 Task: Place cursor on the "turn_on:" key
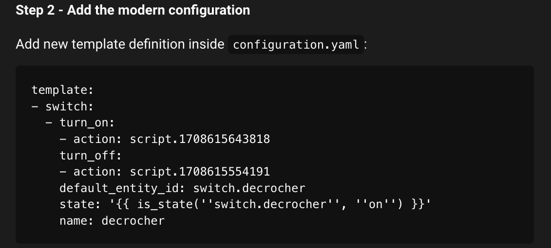click(x=87, y=123)
